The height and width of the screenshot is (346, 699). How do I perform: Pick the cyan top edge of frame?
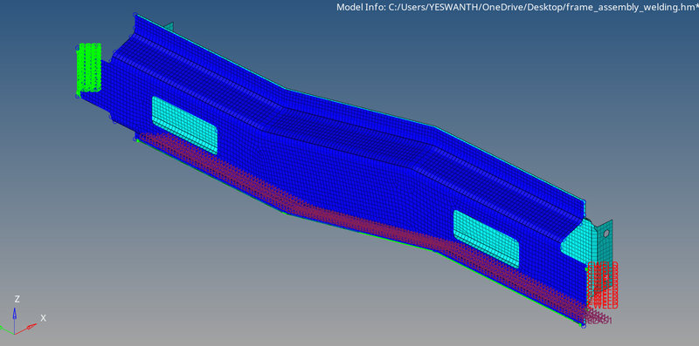coord(356,105)
